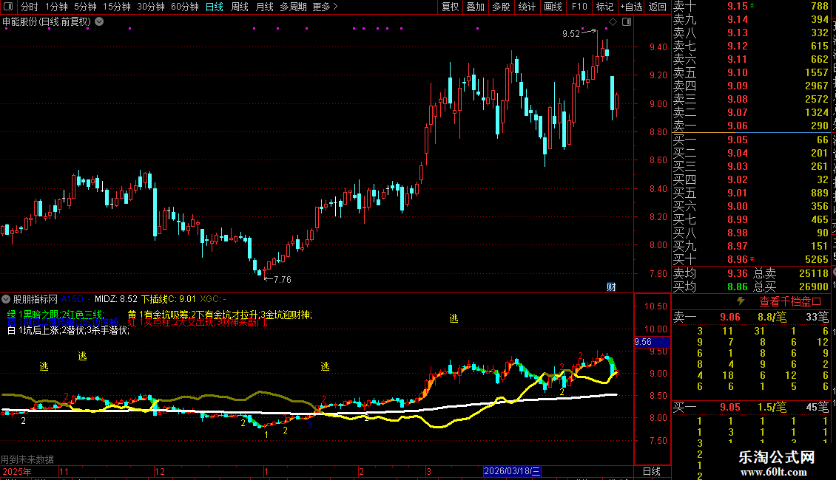Viewport: 836px width, 480px height.
Task: Click the 返回 back button
Action: coord(658,7)
